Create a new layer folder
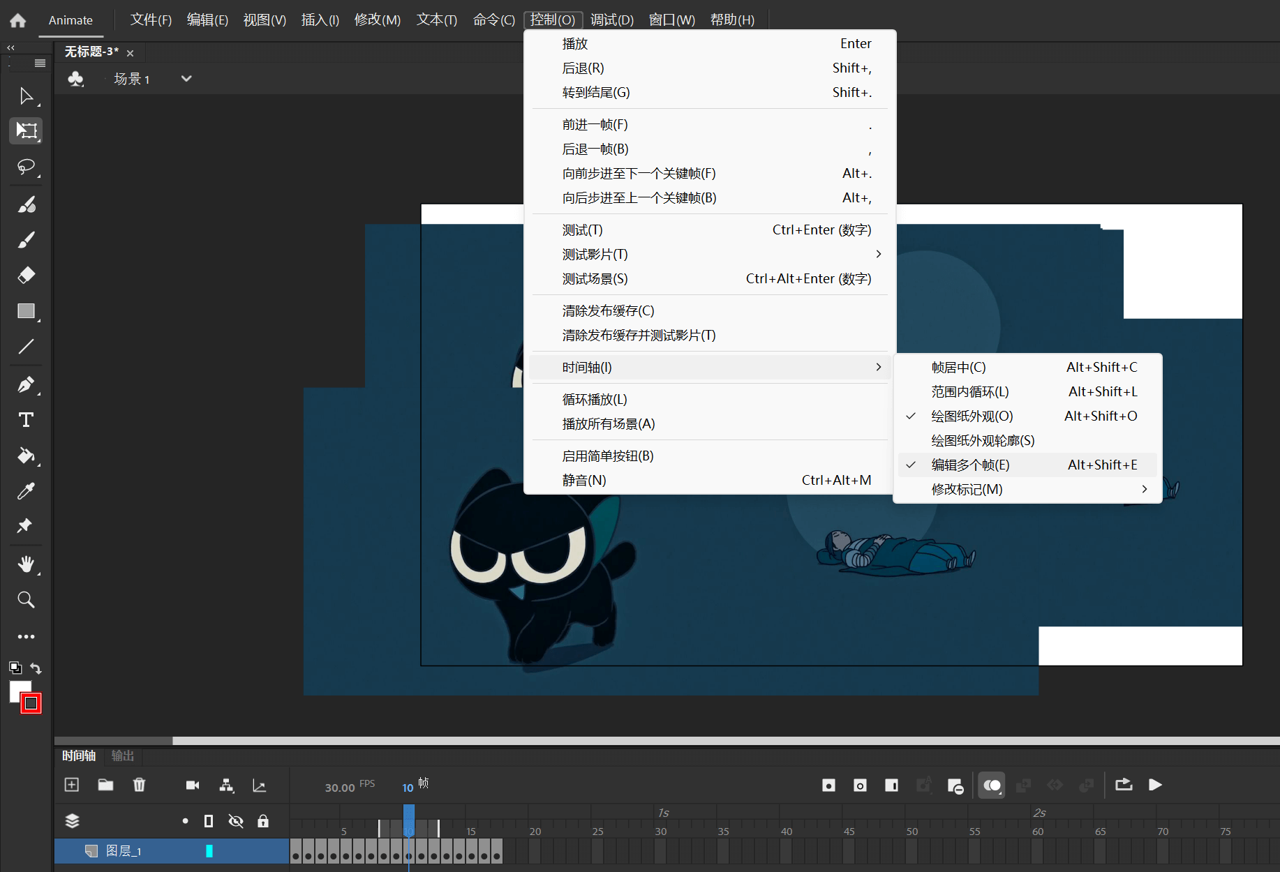Image resolution: width=1280 pixels, height=872 pixels. tap(105, 785)
